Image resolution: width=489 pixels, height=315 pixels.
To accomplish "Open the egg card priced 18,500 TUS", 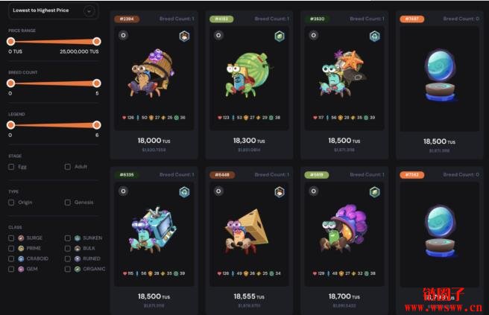I will [x=439, y=85].
